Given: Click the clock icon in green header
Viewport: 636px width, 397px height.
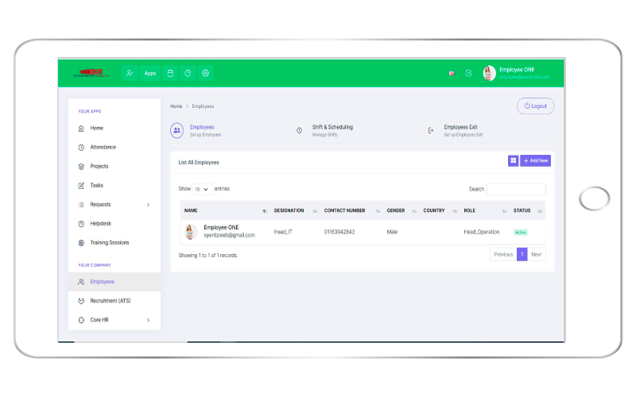Looking at the screenshot, I should click(188, 73).
